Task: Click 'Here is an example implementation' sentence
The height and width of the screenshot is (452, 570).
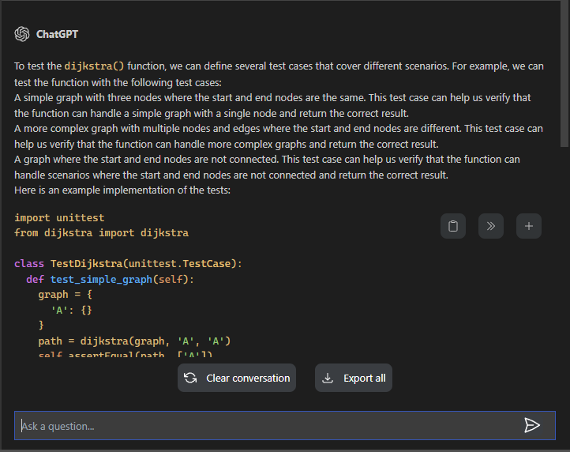Action: coord(122,190)
